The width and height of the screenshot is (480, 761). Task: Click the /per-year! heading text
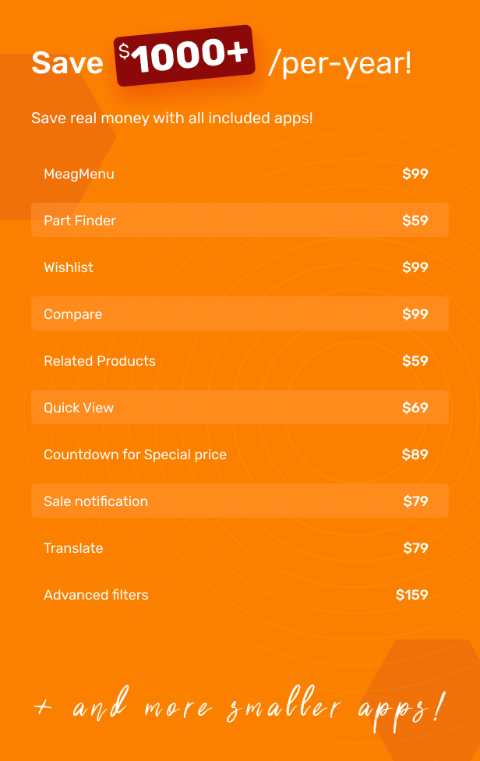click(x=340, y=64)
